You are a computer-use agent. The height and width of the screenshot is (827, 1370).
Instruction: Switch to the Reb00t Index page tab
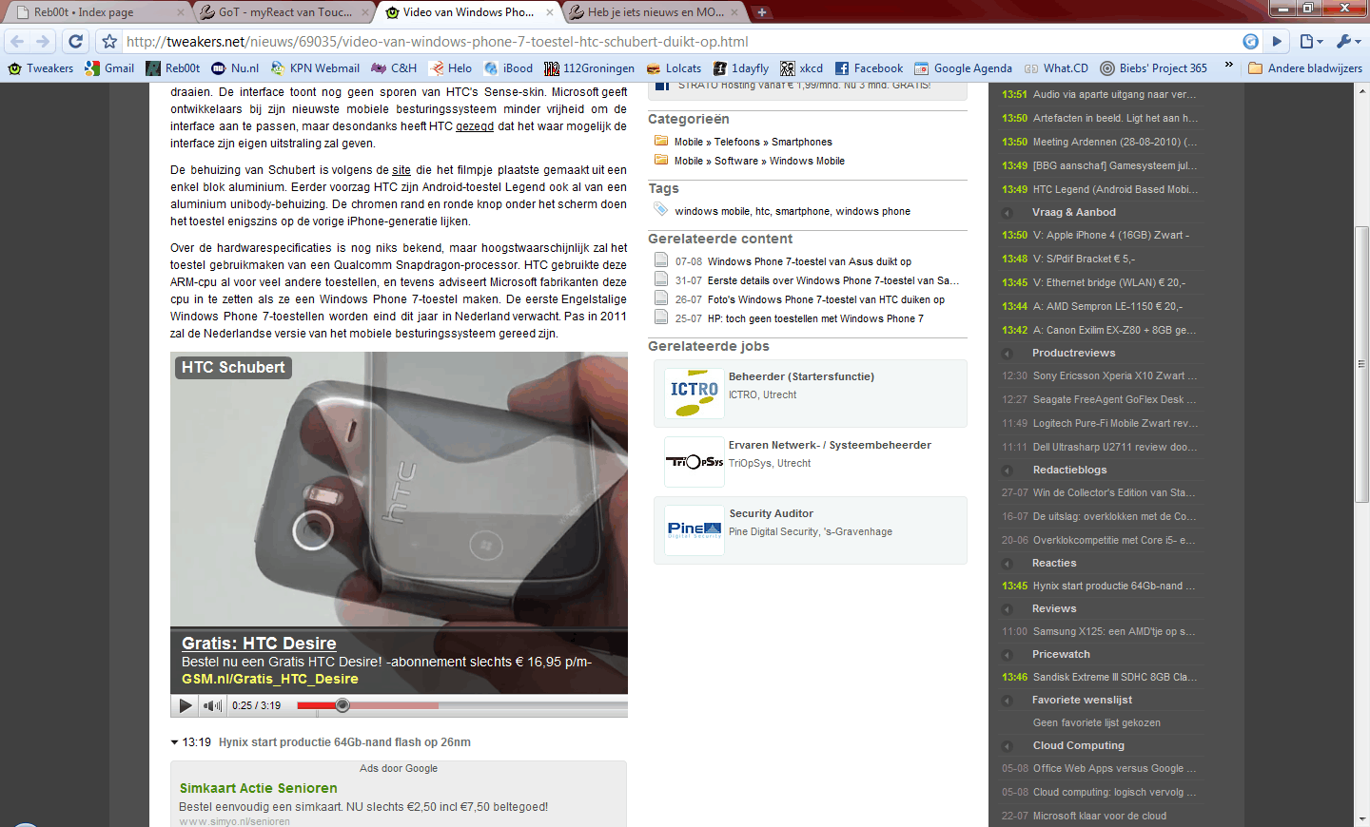click(x=95, y=12)
